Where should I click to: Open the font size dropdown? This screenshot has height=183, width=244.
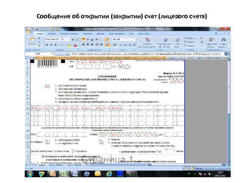(x=69, y=40)
